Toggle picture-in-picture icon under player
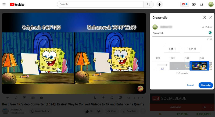 click(112, 98)
